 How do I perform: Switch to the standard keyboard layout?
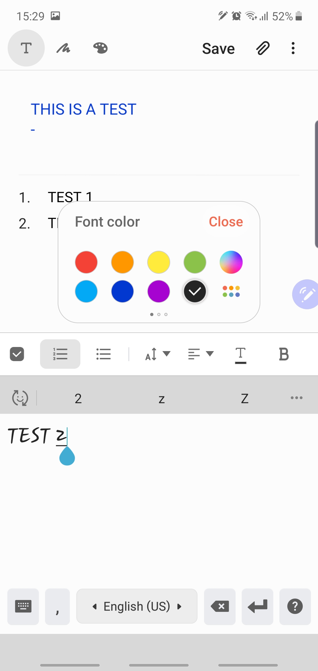(x=23, y=606)
